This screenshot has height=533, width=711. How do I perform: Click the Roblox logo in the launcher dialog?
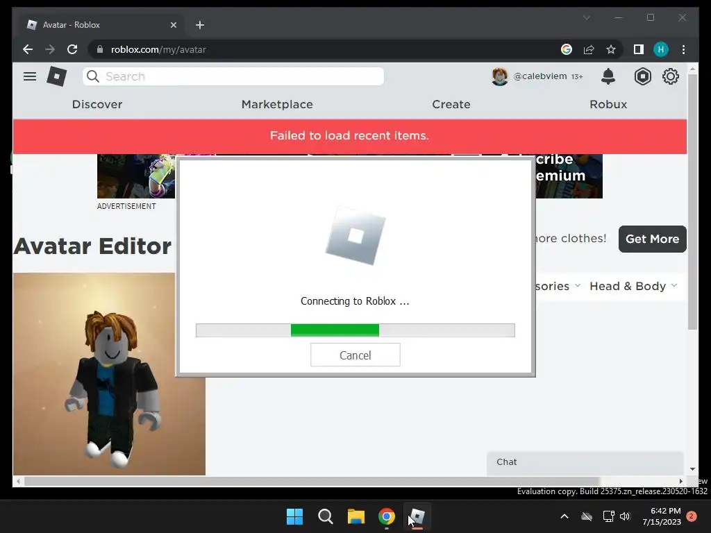(355, 235)
